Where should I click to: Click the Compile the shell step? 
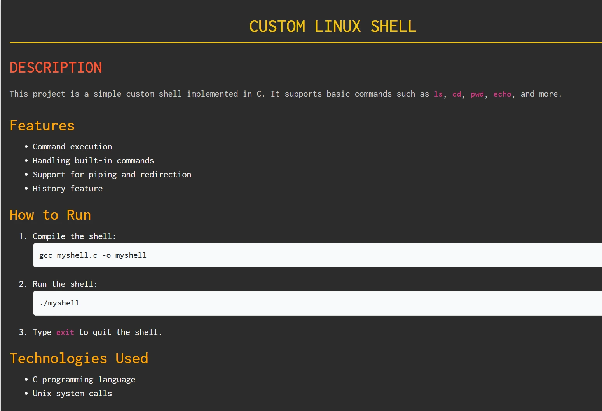coord(74,236)
